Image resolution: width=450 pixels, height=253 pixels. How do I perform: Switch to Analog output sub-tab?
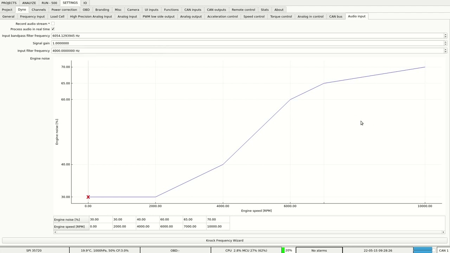191,17
